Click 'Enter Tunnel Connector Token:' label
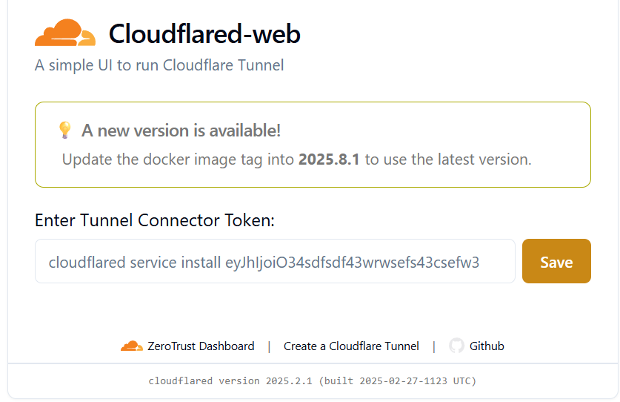Viewport: 620px width, 402px height. tap(155, 220)
